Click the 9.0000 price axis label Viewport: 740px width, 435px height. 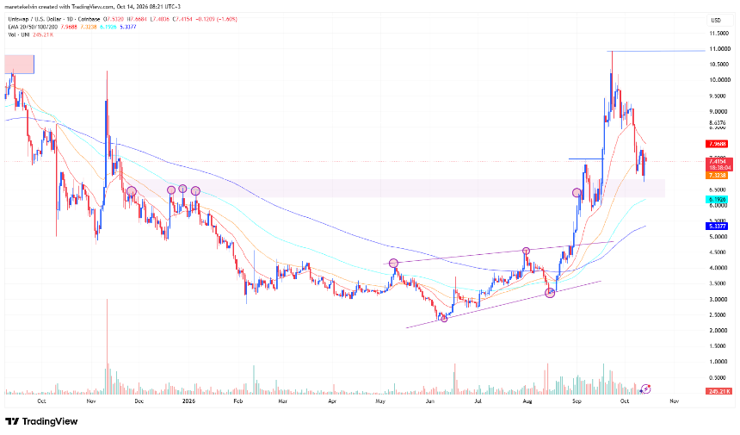tap(718, 112)
